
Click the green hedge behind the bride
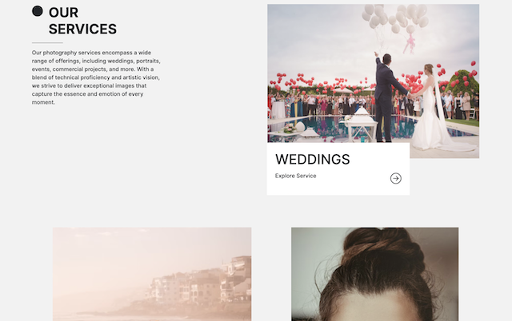pos(463,81)
